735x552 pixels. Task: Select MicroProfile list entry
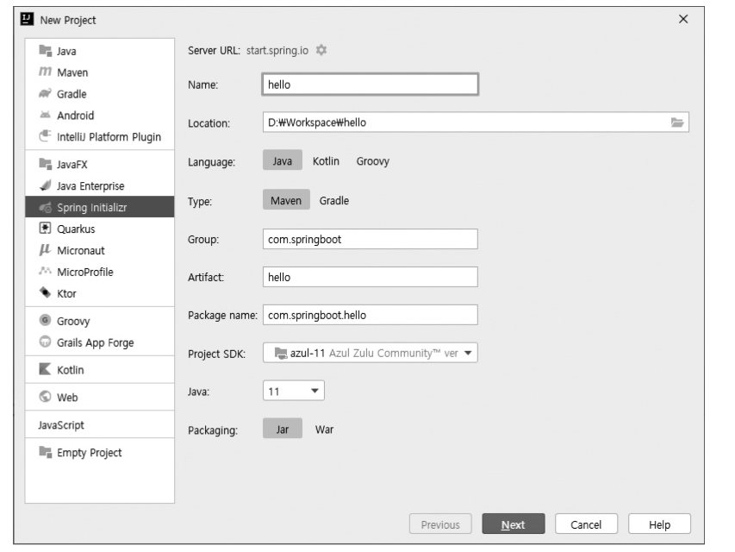click(x=99, y=272)
